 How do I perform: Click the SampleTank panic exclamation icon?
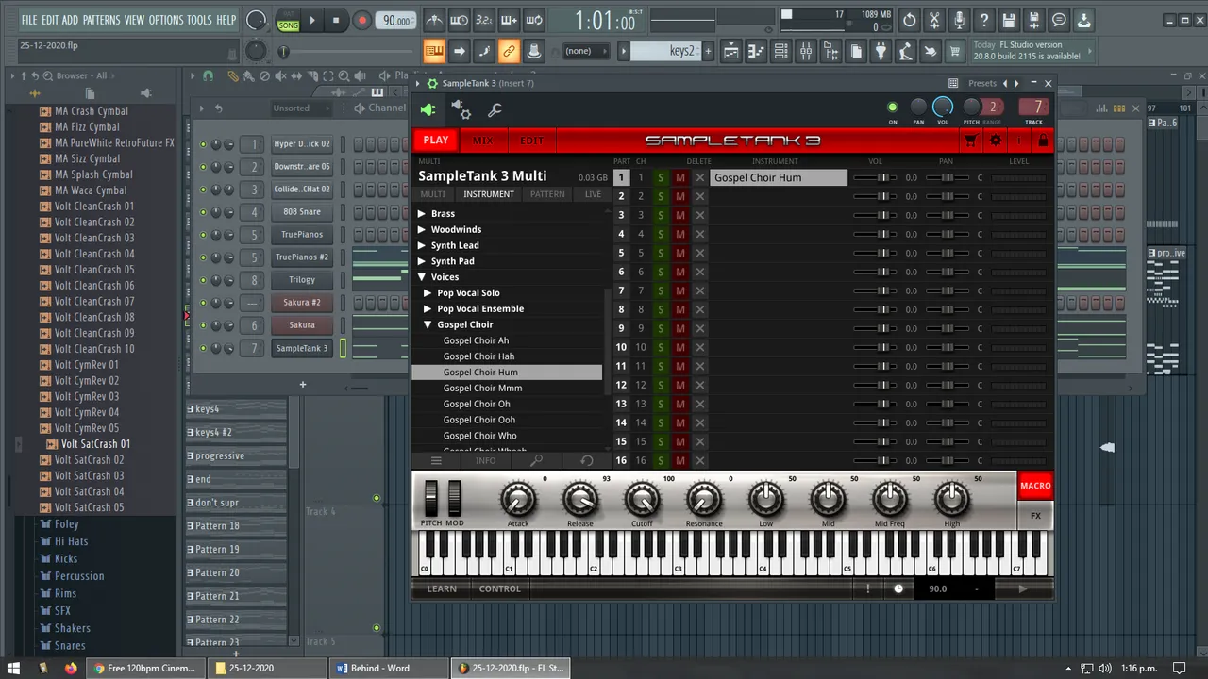tap(868, 588)
